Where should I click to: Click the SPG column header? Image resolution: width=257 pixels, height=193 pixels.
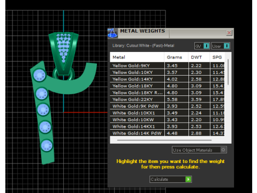click(217, 57)
